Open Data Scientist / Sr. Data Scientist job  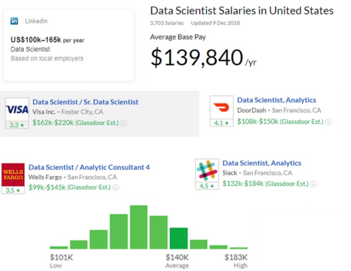(x=85, y=102)
